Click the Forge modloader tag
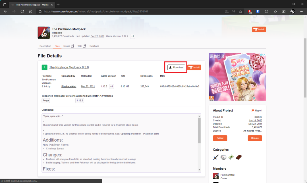The width and height of the screenshot is (307, 183). (46, 100)
